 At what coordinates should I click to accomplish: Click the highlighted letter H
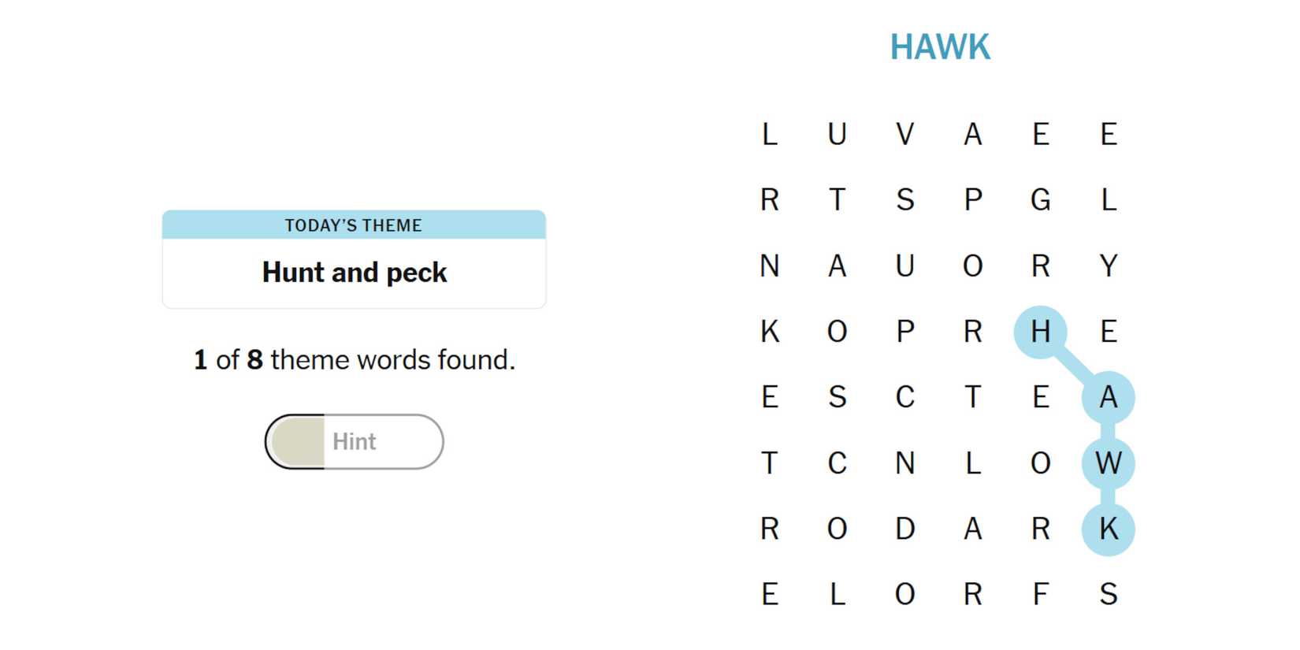[x=1040, y=332]
